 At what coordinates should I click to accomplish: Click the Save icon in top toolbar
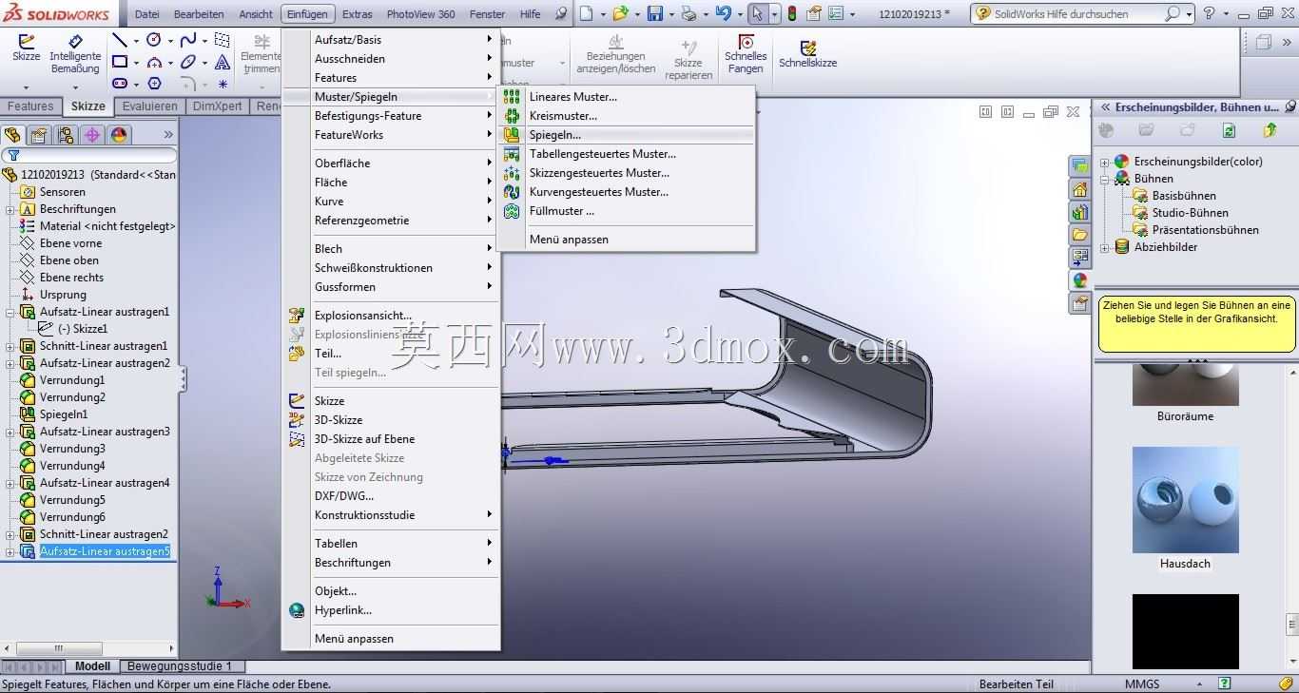pos(654,13)
